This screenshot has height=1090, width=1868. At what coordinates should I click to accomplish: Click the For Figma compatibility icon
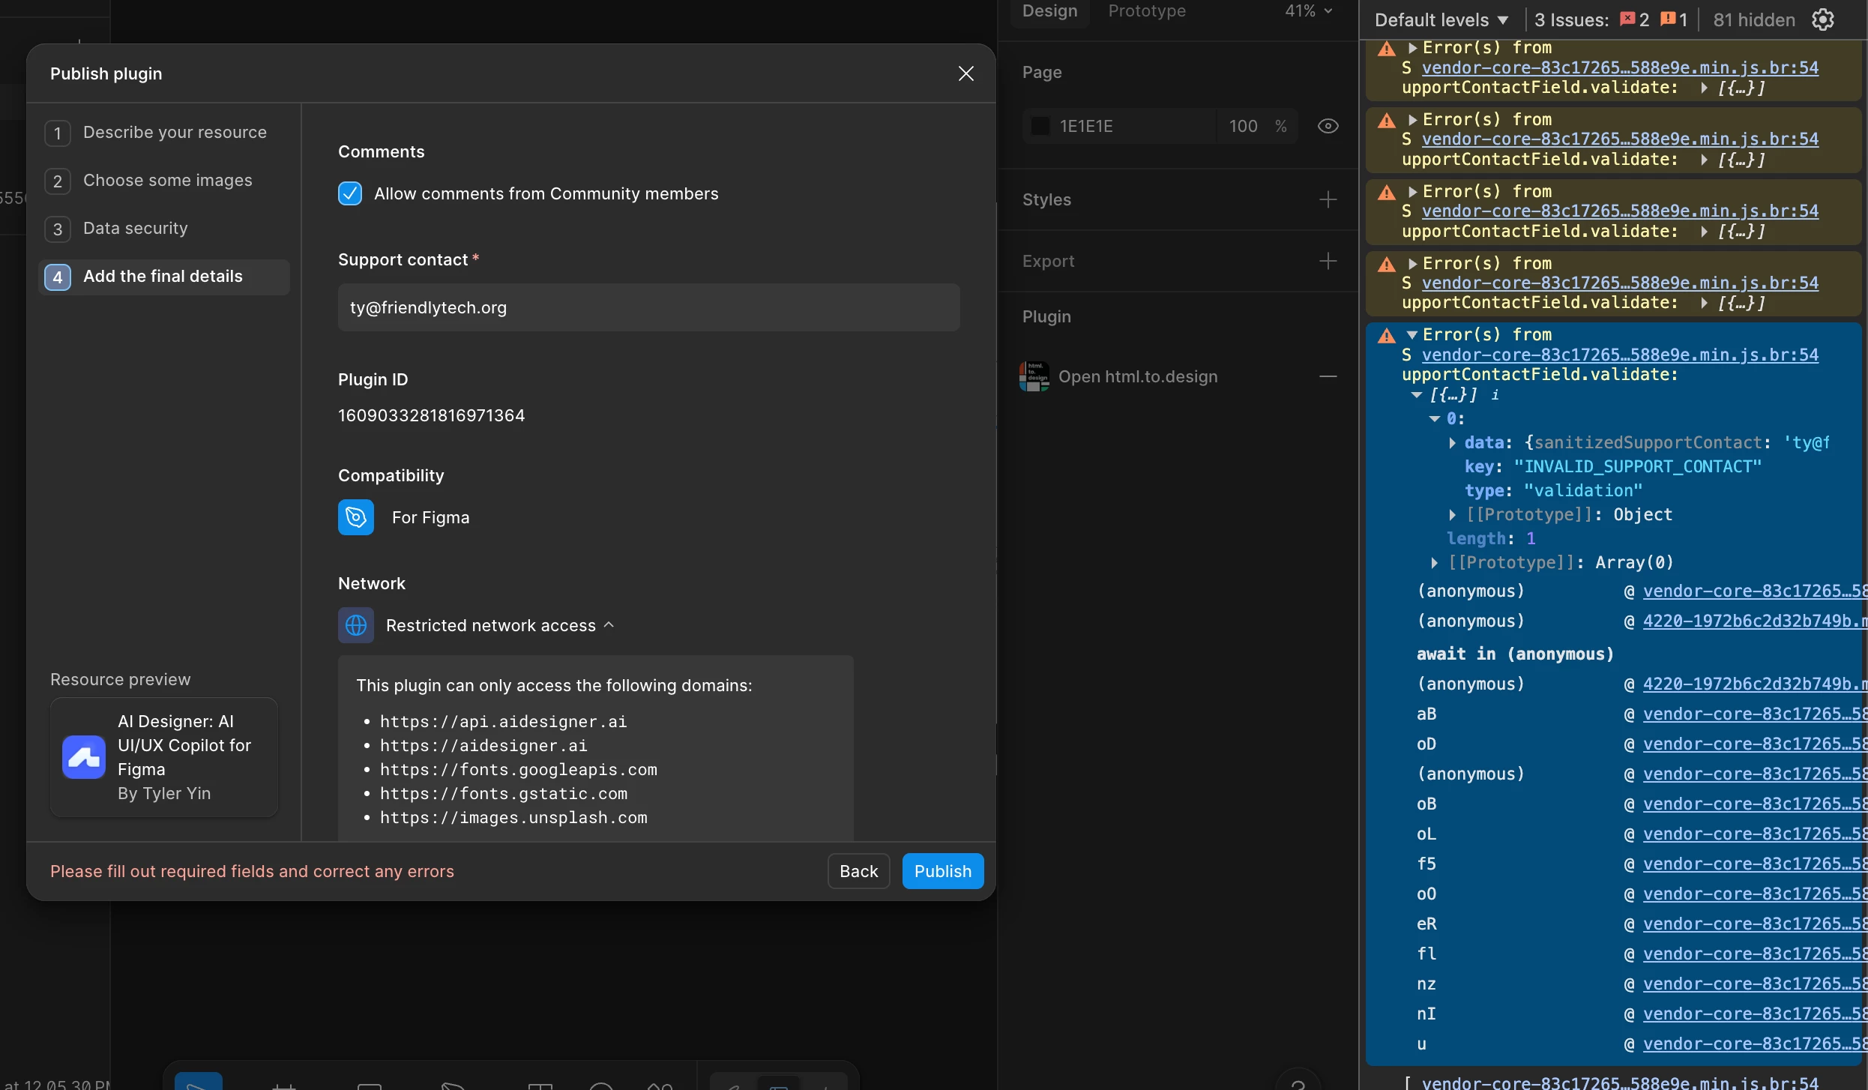(x=355, y=517)
